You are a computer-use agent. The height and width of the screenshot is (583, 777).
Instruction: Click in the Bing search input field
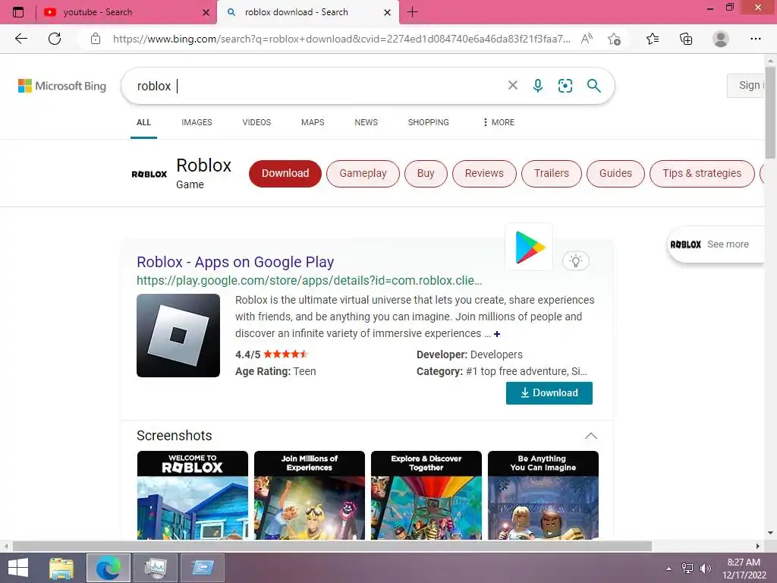(317, 86)
